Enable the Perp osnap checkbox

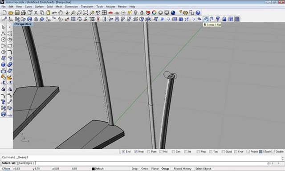coord(198,151)
